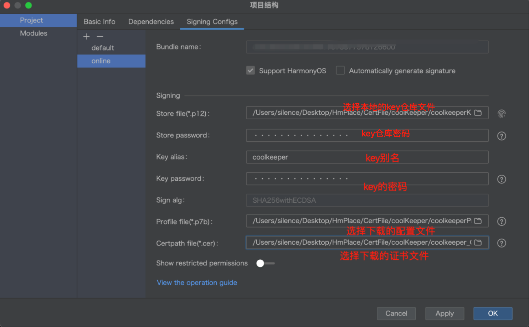Toggle Show restricted permissions switch

[265, 263]
